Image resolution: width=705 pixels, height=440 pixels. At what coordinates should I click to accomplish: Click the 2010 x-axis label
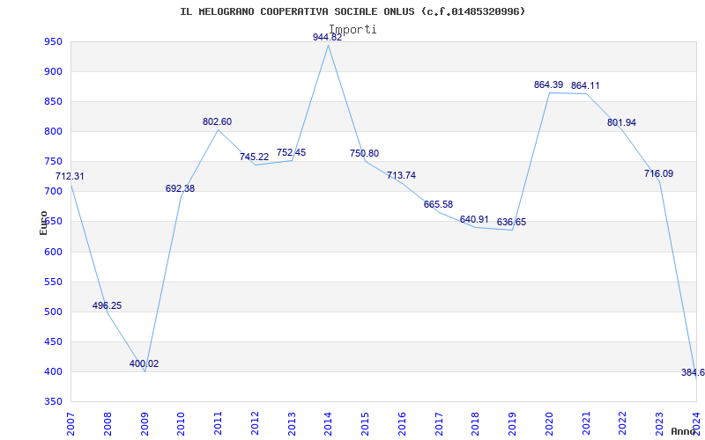click(182, 424)
